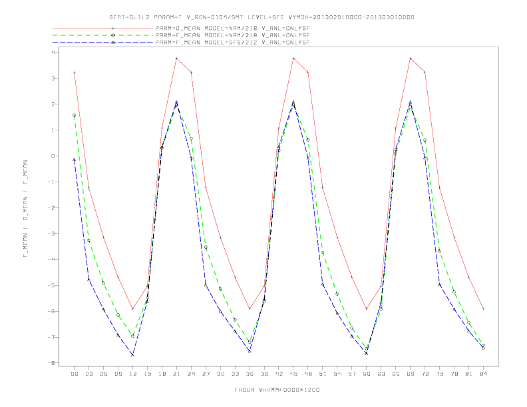Click the red solid line sample in legend
Image resolution: width=527 pixels, height=407 pixels.
[103, 28]
